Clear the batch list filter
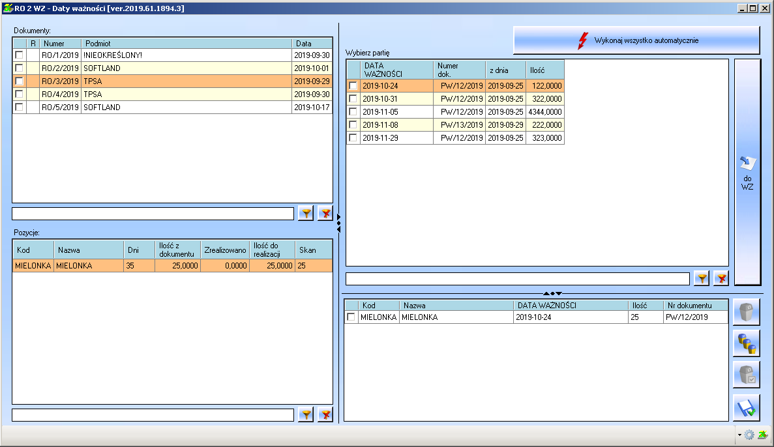The image size is (774, 447). coord(721,278)
